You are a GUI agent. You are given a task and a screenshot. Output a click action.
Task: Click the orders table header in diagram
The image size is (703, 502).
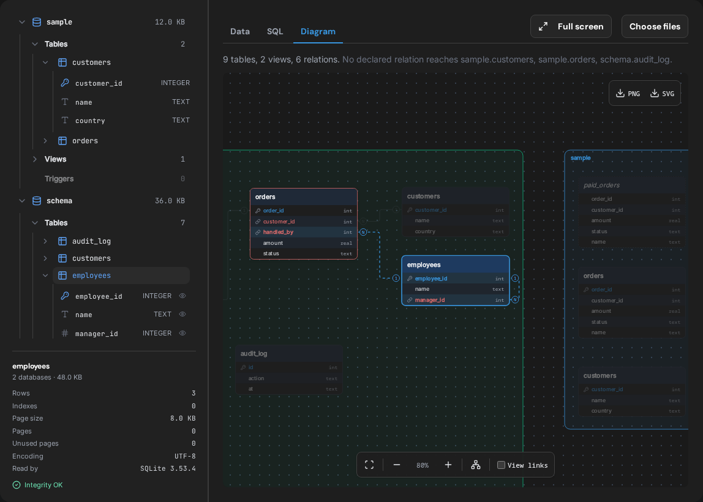304,197
